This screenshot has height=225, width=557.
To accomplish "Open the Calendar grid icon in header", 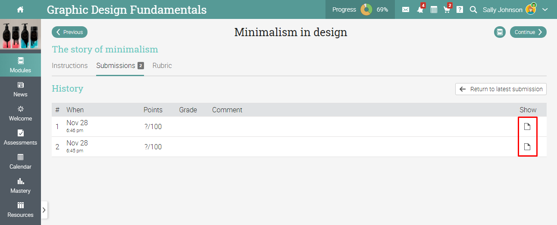I will pos(434,9).
